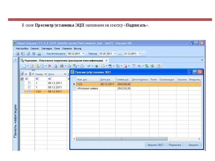Click the Номер column header in the document list
This screenshot has height=161, width=215.
click(x=41, y=74)
